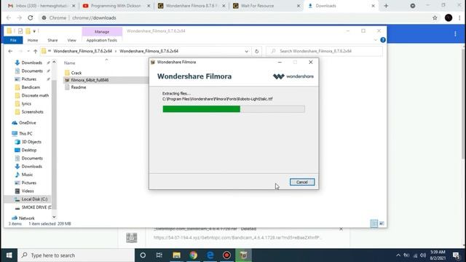The image size is (466, 262).
Task: Open Music under This PC
Action: click(27, 175)
